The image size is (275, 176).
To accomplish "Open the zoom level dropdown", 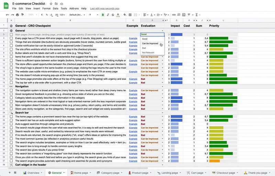I will click(33, 15).
